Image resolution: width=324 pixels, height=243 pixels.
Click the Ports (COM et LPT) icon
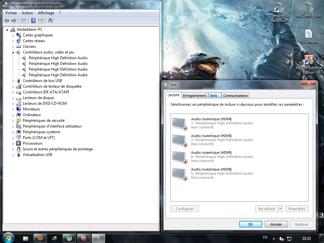19,138
